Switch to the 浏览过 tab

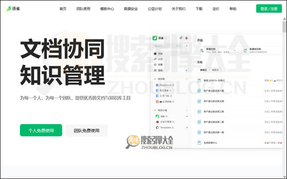pos(215,70)
